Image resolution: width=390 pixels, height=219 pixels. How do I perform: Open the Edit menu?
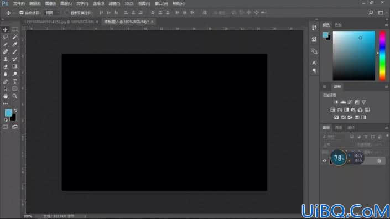point(35,3)
